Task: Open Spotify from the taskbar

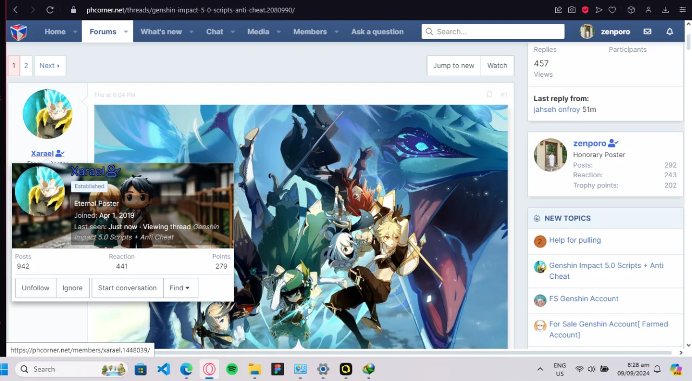Action: (232, 369)
